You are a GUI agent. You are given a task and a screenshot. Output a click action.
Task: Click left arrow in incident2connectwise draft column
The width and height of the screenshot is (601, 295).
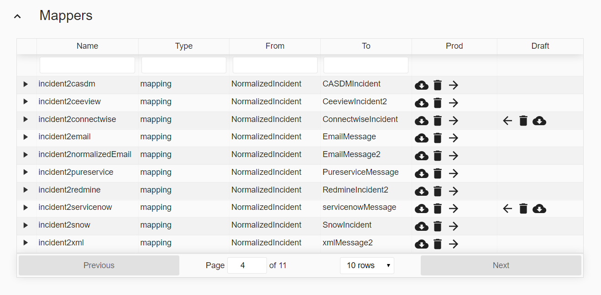coord(507,121)
